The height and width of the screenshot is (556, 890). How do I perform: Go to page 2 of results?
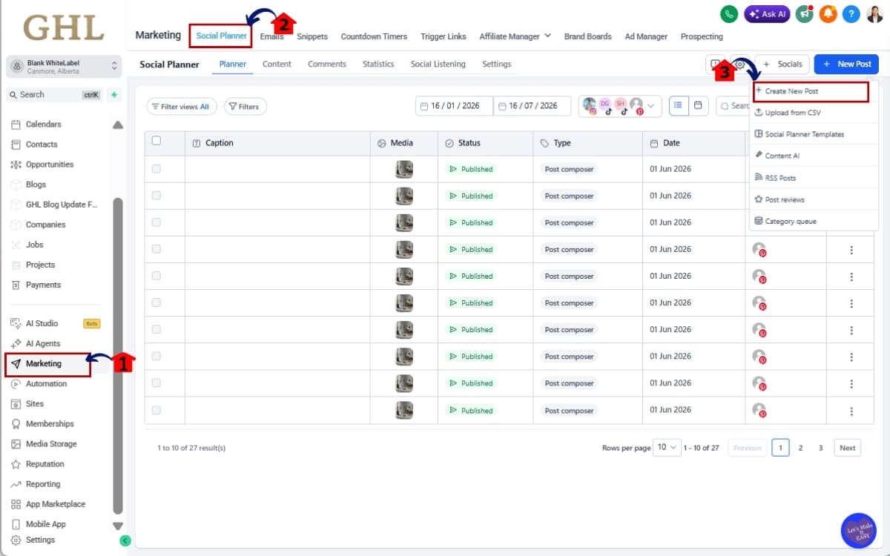(800, 448)
